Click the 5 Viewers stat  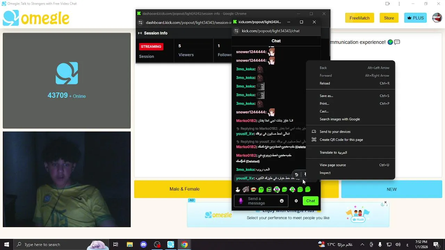pos(186,50)
